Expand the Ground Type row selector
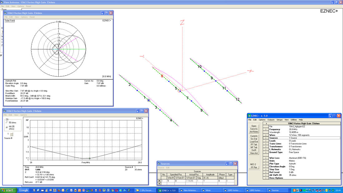Screen dimensions: 343x193 (x=266, y=152)
